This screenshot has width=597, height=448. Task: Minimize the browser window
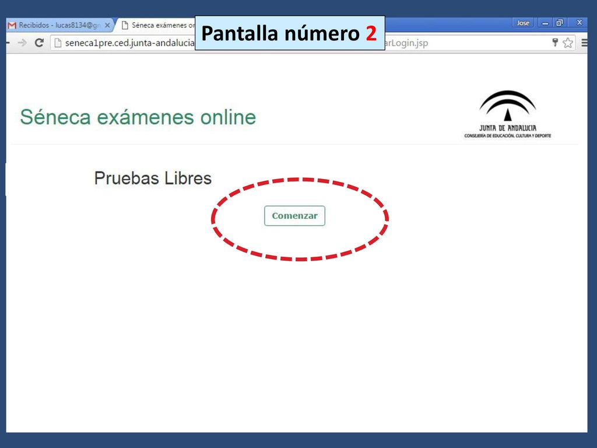[545, 23]
